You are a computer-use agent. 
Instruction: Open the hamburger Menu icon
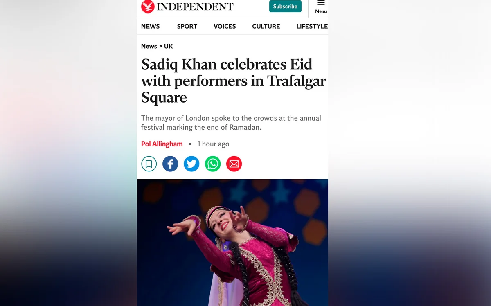[321, 3]
